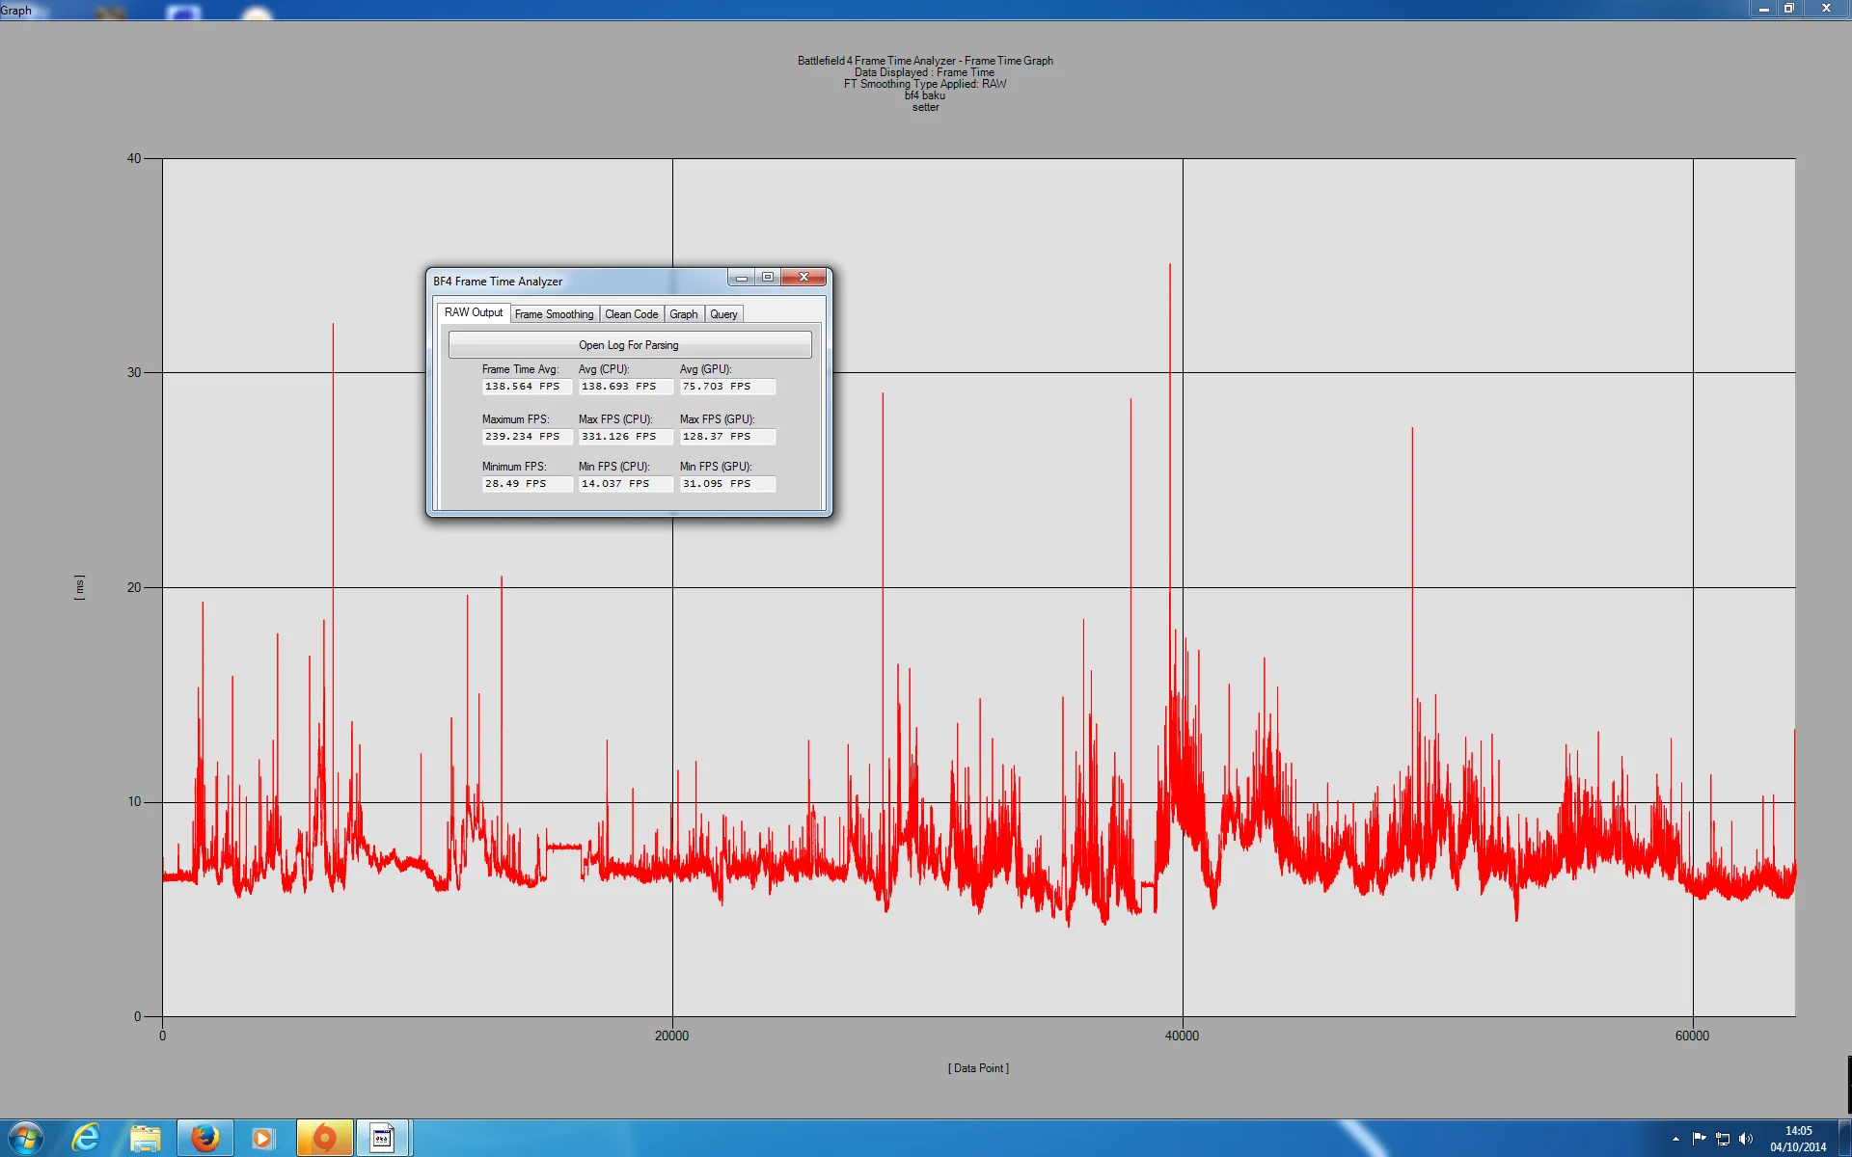This screenshot has width=1852, height=1157.
Task: Close the BF4 Frame Time Analyzer dialog
Action: coord(803,278)
